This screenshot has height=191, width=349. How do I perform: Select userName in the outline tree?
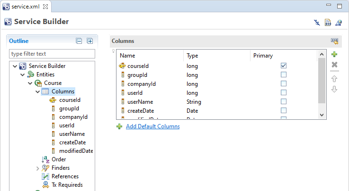click(72, 134)
